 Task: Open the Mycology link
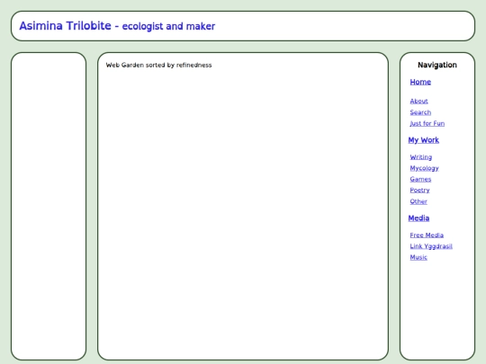click(424, 168)
